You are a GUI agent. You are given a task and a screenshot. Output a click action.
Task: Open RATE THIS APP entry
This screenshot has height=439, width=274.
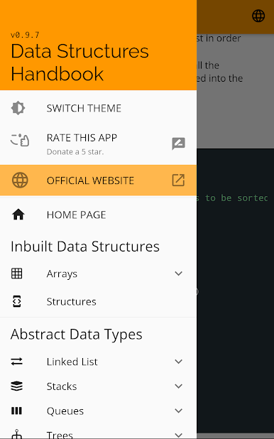tap(98, 143)
